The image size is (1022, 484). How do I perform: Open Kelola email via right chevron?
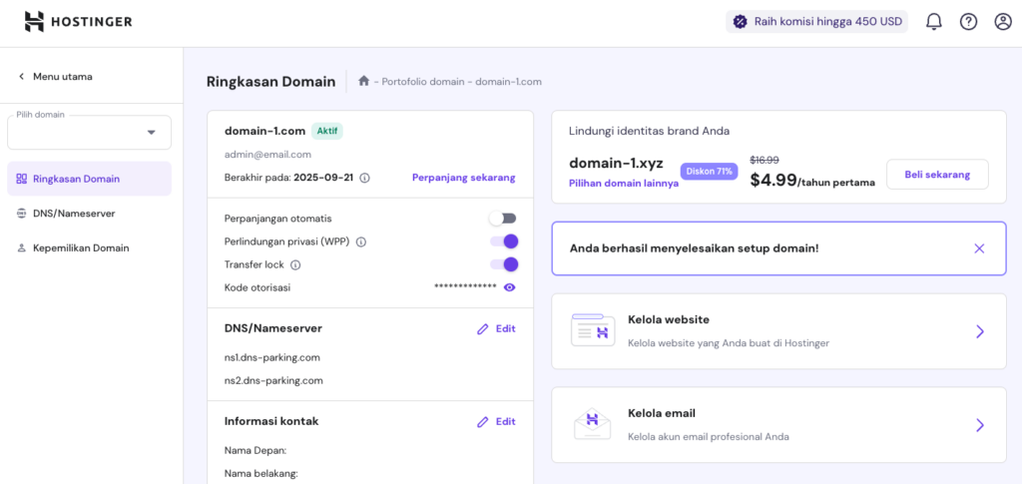pos(980,425)
